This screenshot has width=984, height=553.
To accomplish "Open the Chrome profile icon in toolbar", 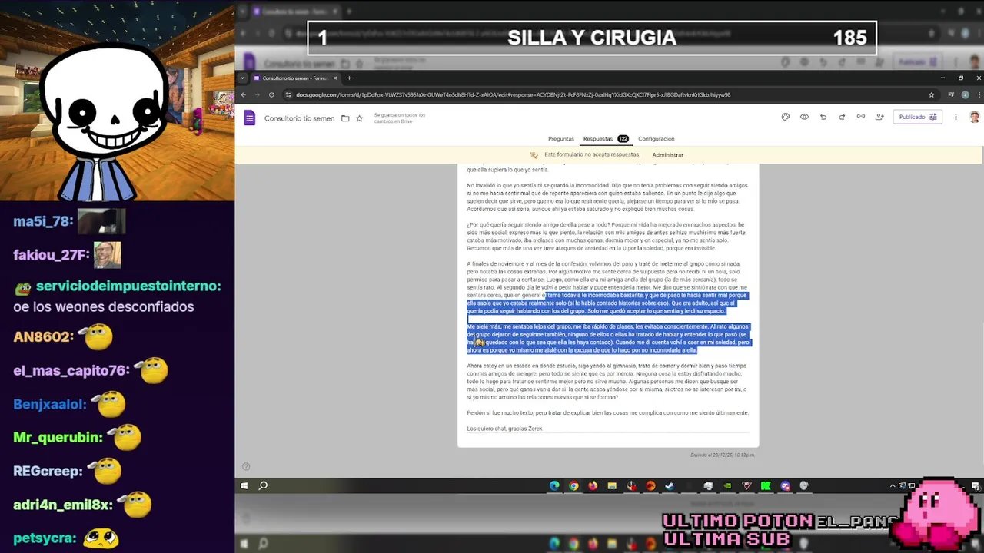I will (x=966, y=94).
